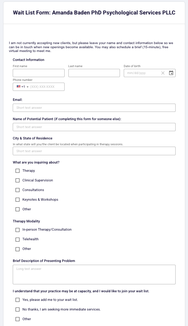Select 'No thanks, seeking more immediate services'
This screenshot has width=188, height=326.
18,309
